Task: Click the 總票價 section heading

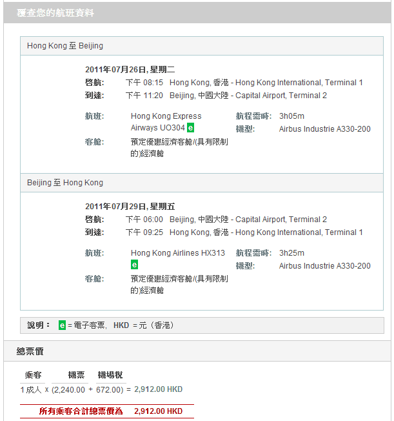Action: pos(30,351)
